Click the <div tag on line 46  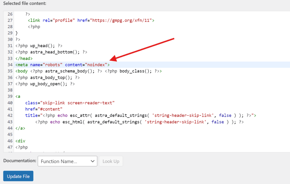(20, 141)
